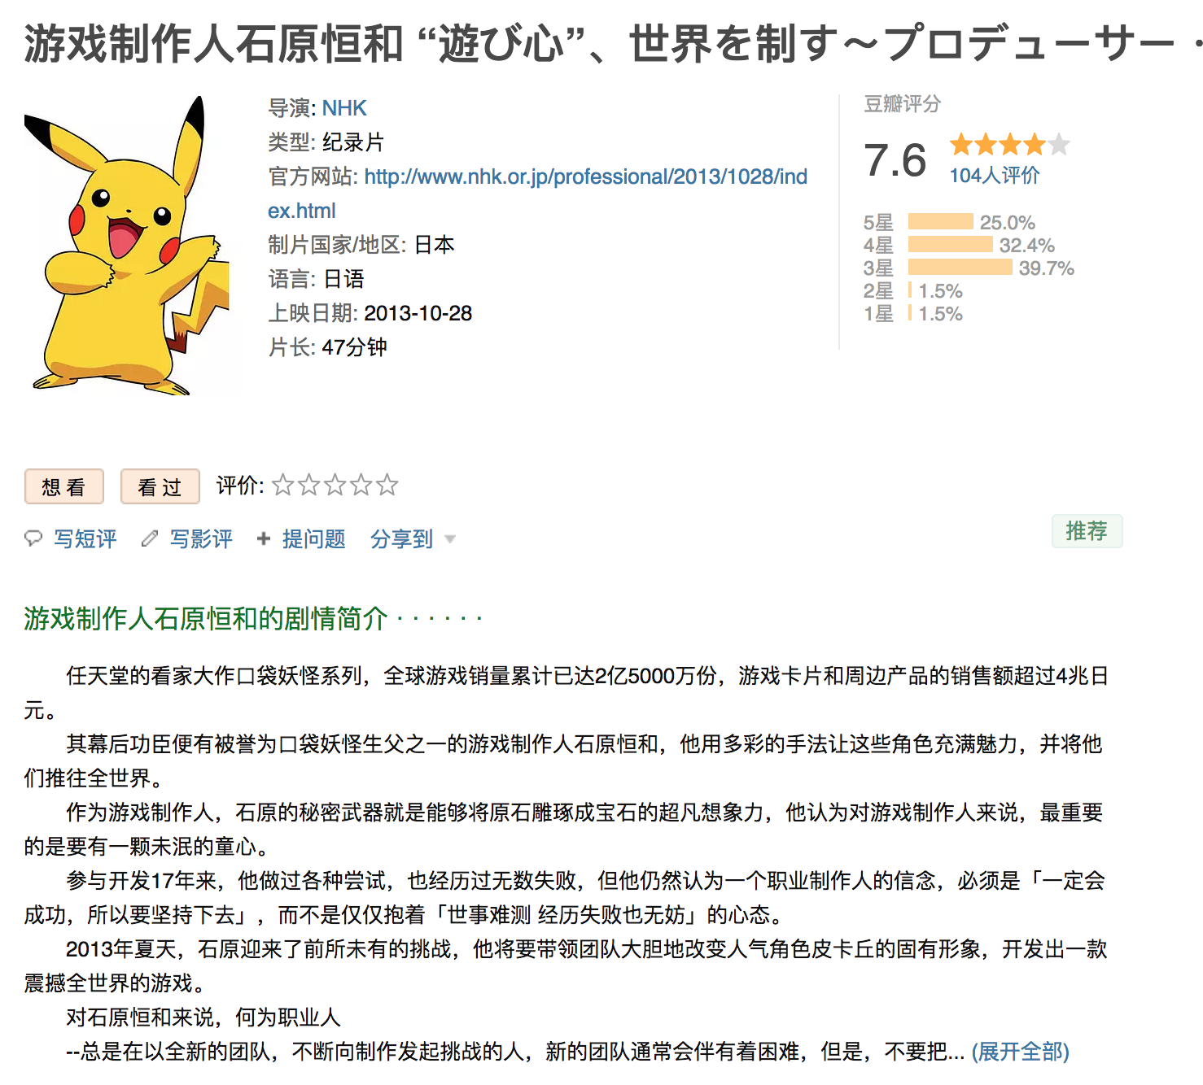
Task: Click the 豆瓣评分 label
Action: pyautogui.click(x=902, y=103)
